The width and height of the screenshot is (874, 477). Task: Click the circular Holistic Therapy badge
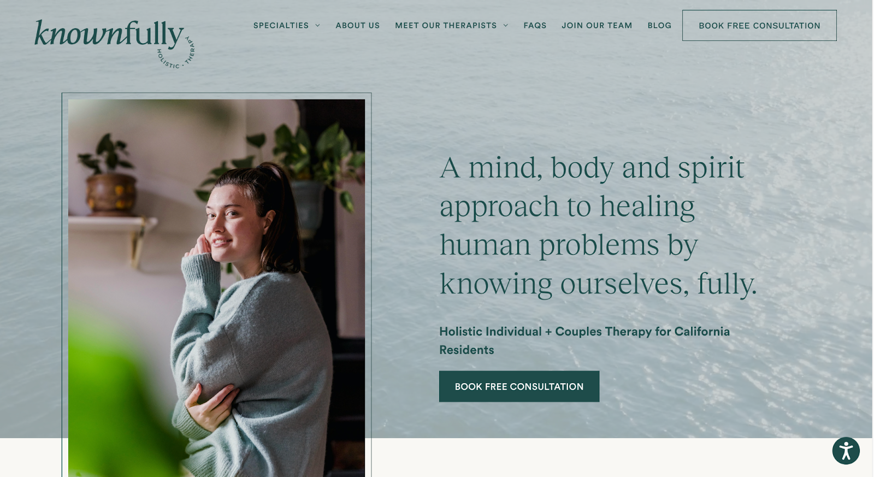click(x=176, y=52)
